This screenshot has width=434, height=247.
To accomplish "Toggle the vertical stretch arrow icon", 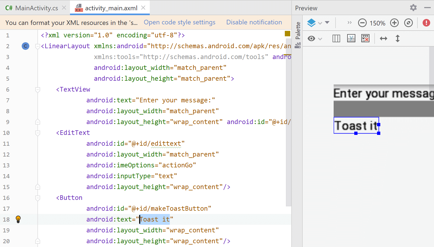I will click(x=397, y=38).
